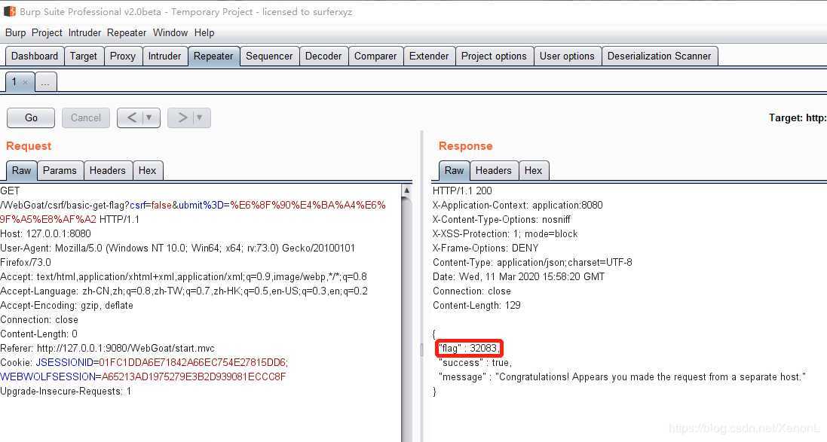Click the Target label at right
Screen dimensions: 827x442
pos(798,118)
